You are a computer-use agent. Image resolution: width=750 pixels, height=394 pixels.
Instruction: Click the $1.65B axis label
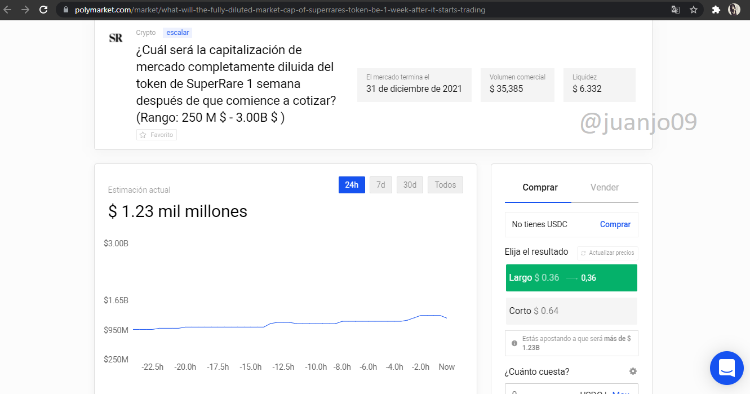click(116, 300)
